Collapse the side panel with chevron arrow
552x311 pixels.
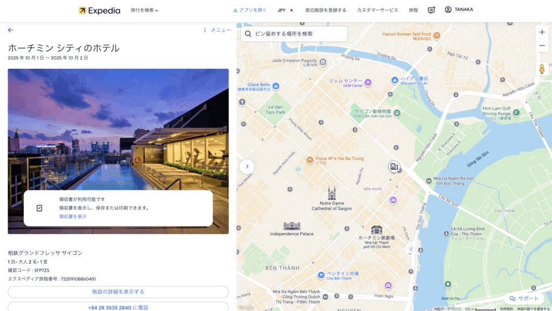pos(247,167)
